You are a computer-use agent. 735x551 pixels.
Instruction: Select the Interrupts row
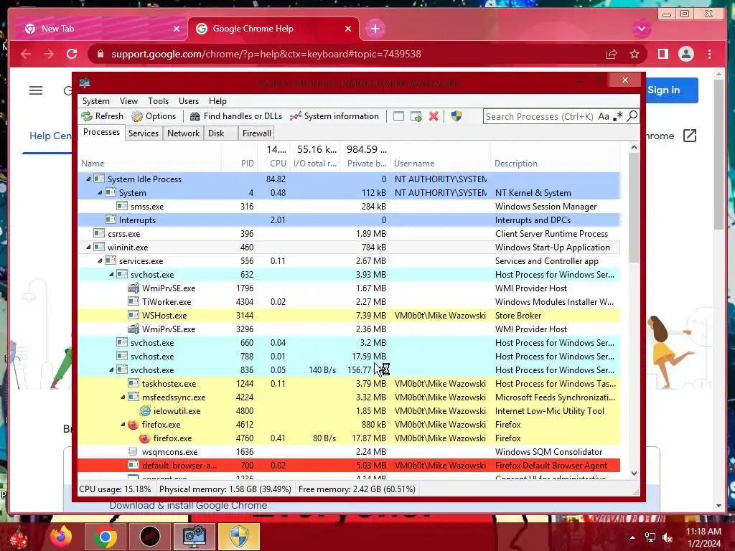349,220
